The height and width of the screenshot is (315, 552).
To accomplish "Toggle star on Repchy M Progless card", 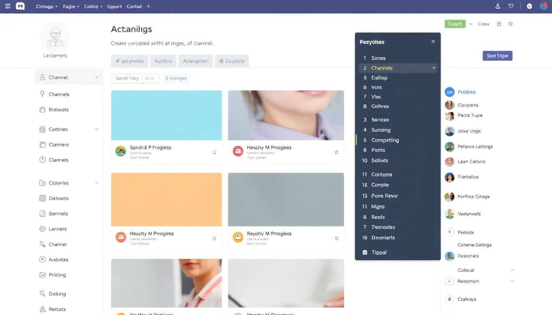I will 336,238.
